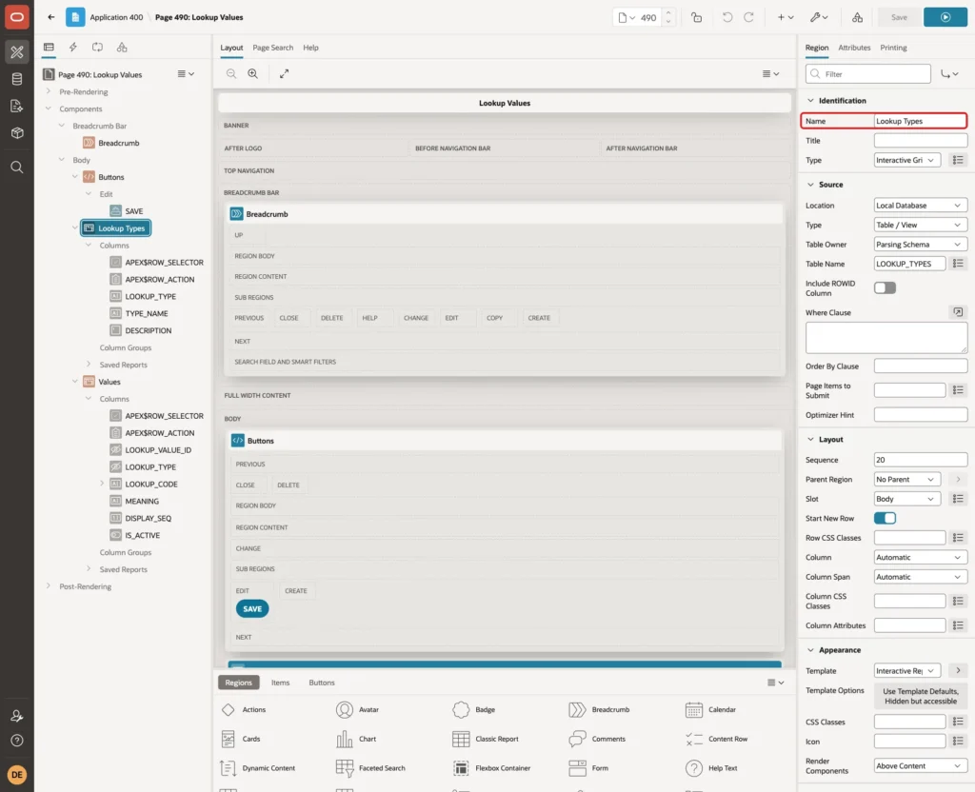Open the help question mark icon

17,741
